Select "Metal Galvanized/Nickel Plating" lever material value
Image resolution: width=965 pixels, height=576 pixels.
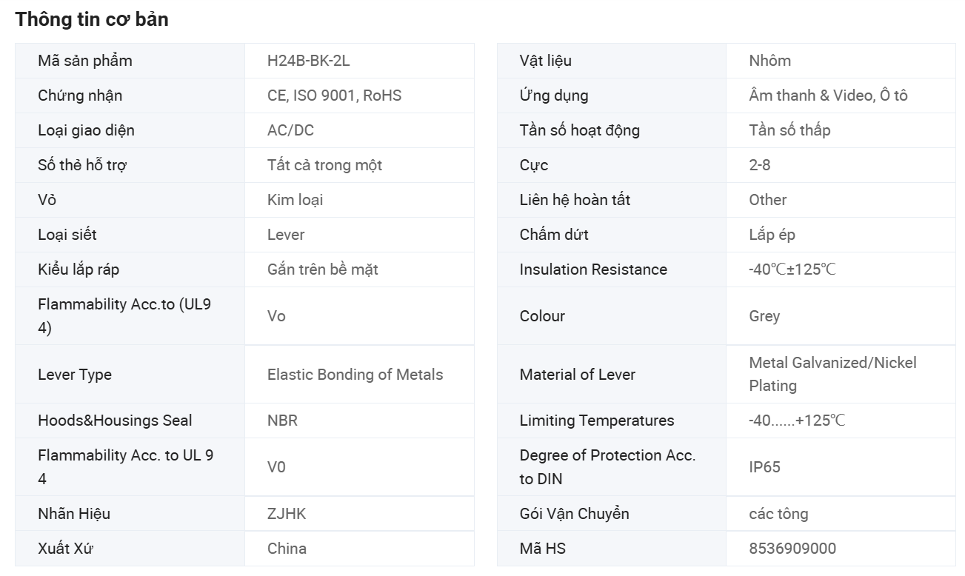(x=832, y=374)
